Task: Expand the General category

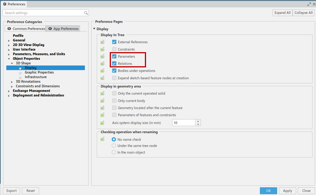Action: (x=9, y=41)
